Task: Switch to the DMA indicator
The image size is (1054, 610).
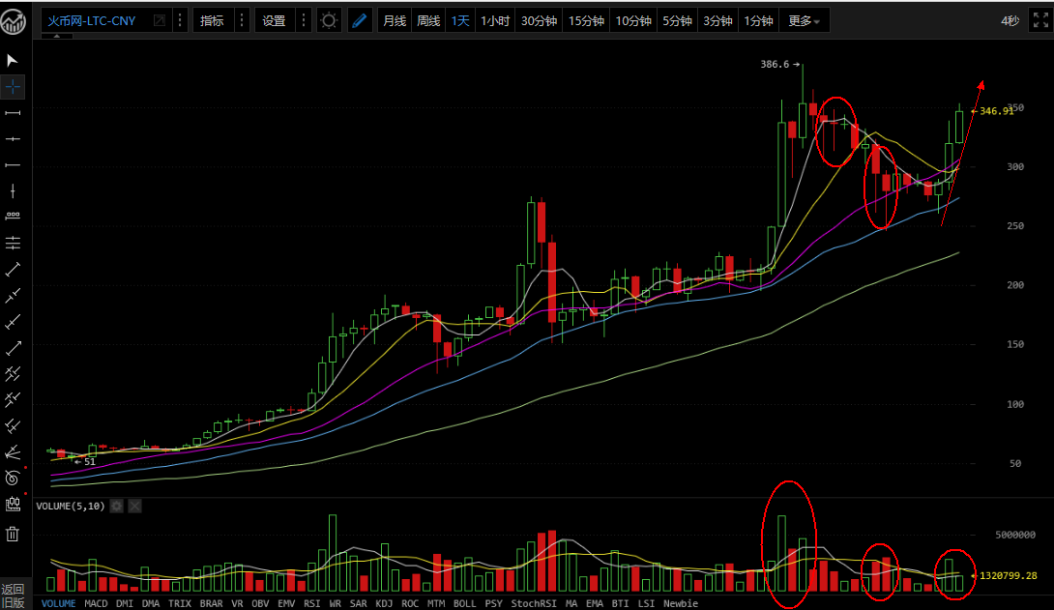Action: [x=151, y=603]
